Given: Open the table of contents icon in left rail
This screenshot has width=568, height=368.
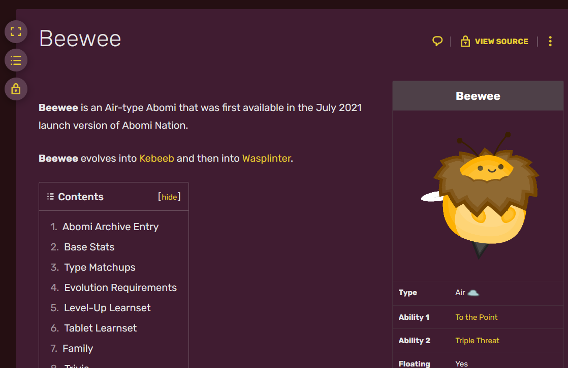Looking at the screenshot, I should tap(16, 60).
